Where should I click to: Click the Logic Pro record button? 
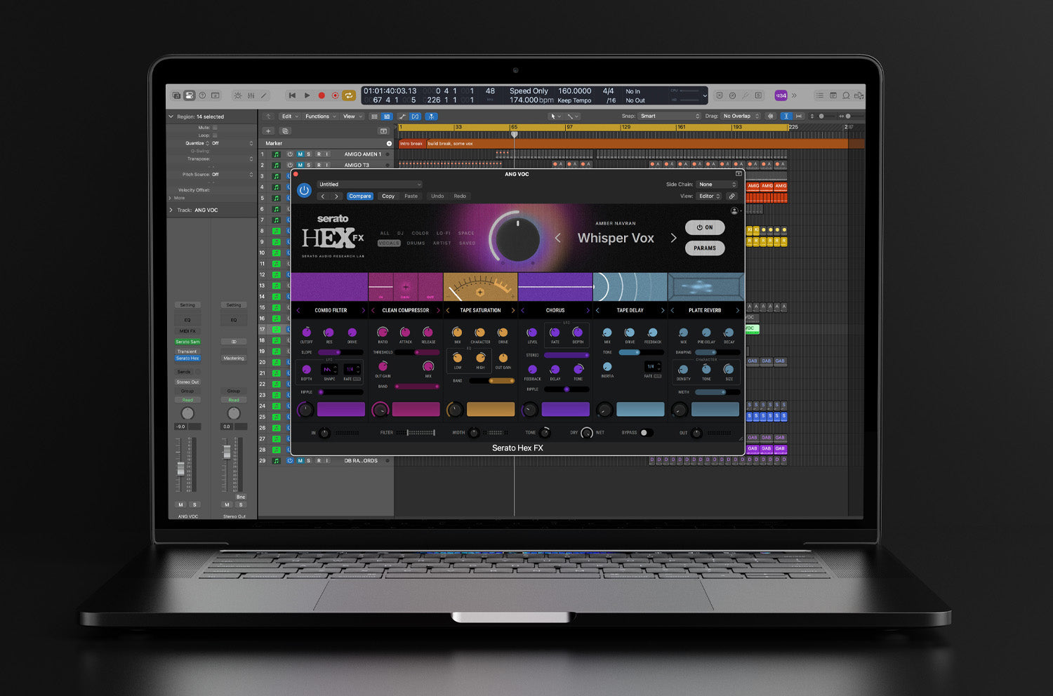pyautogui.click(x=322, y=95)
